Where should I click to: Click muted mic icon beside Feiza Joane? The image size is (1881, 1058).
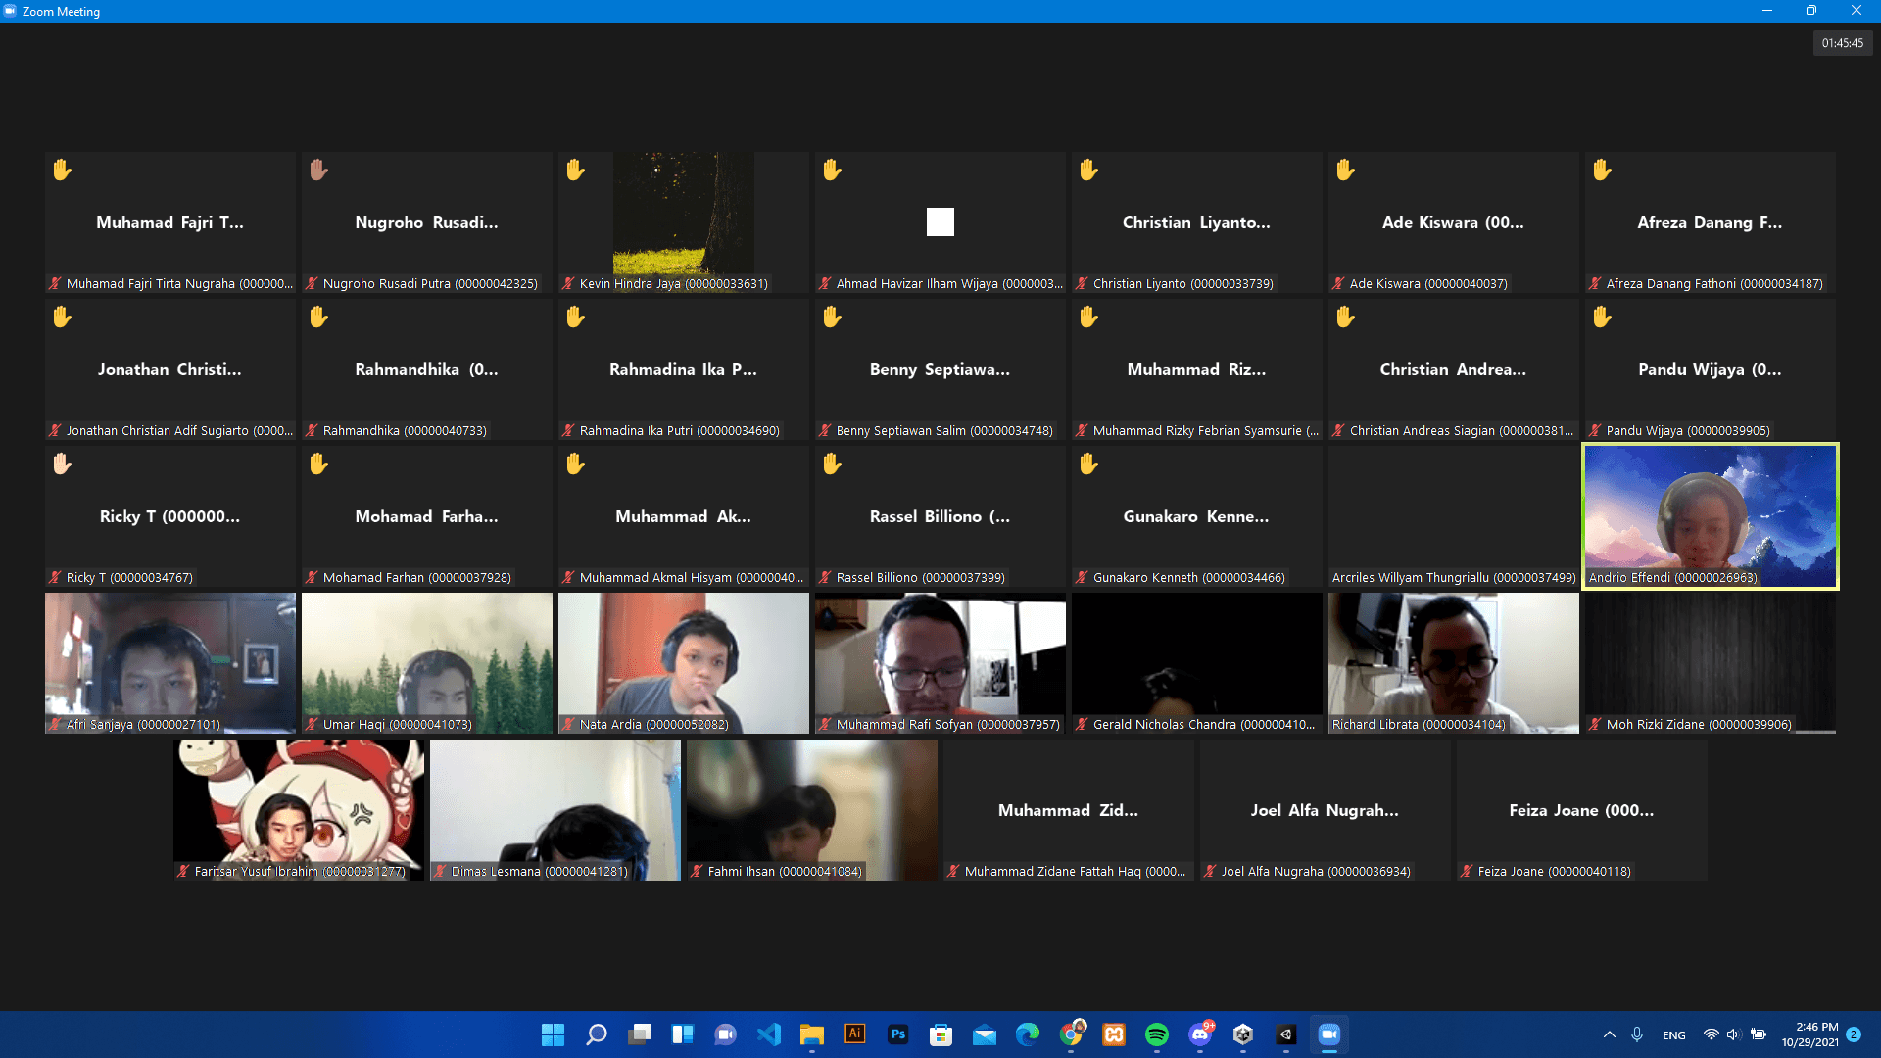point(1467,872)
